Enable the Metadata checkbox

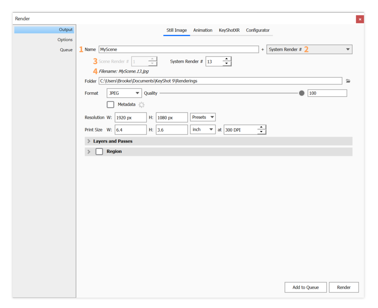tap(110, 105)
